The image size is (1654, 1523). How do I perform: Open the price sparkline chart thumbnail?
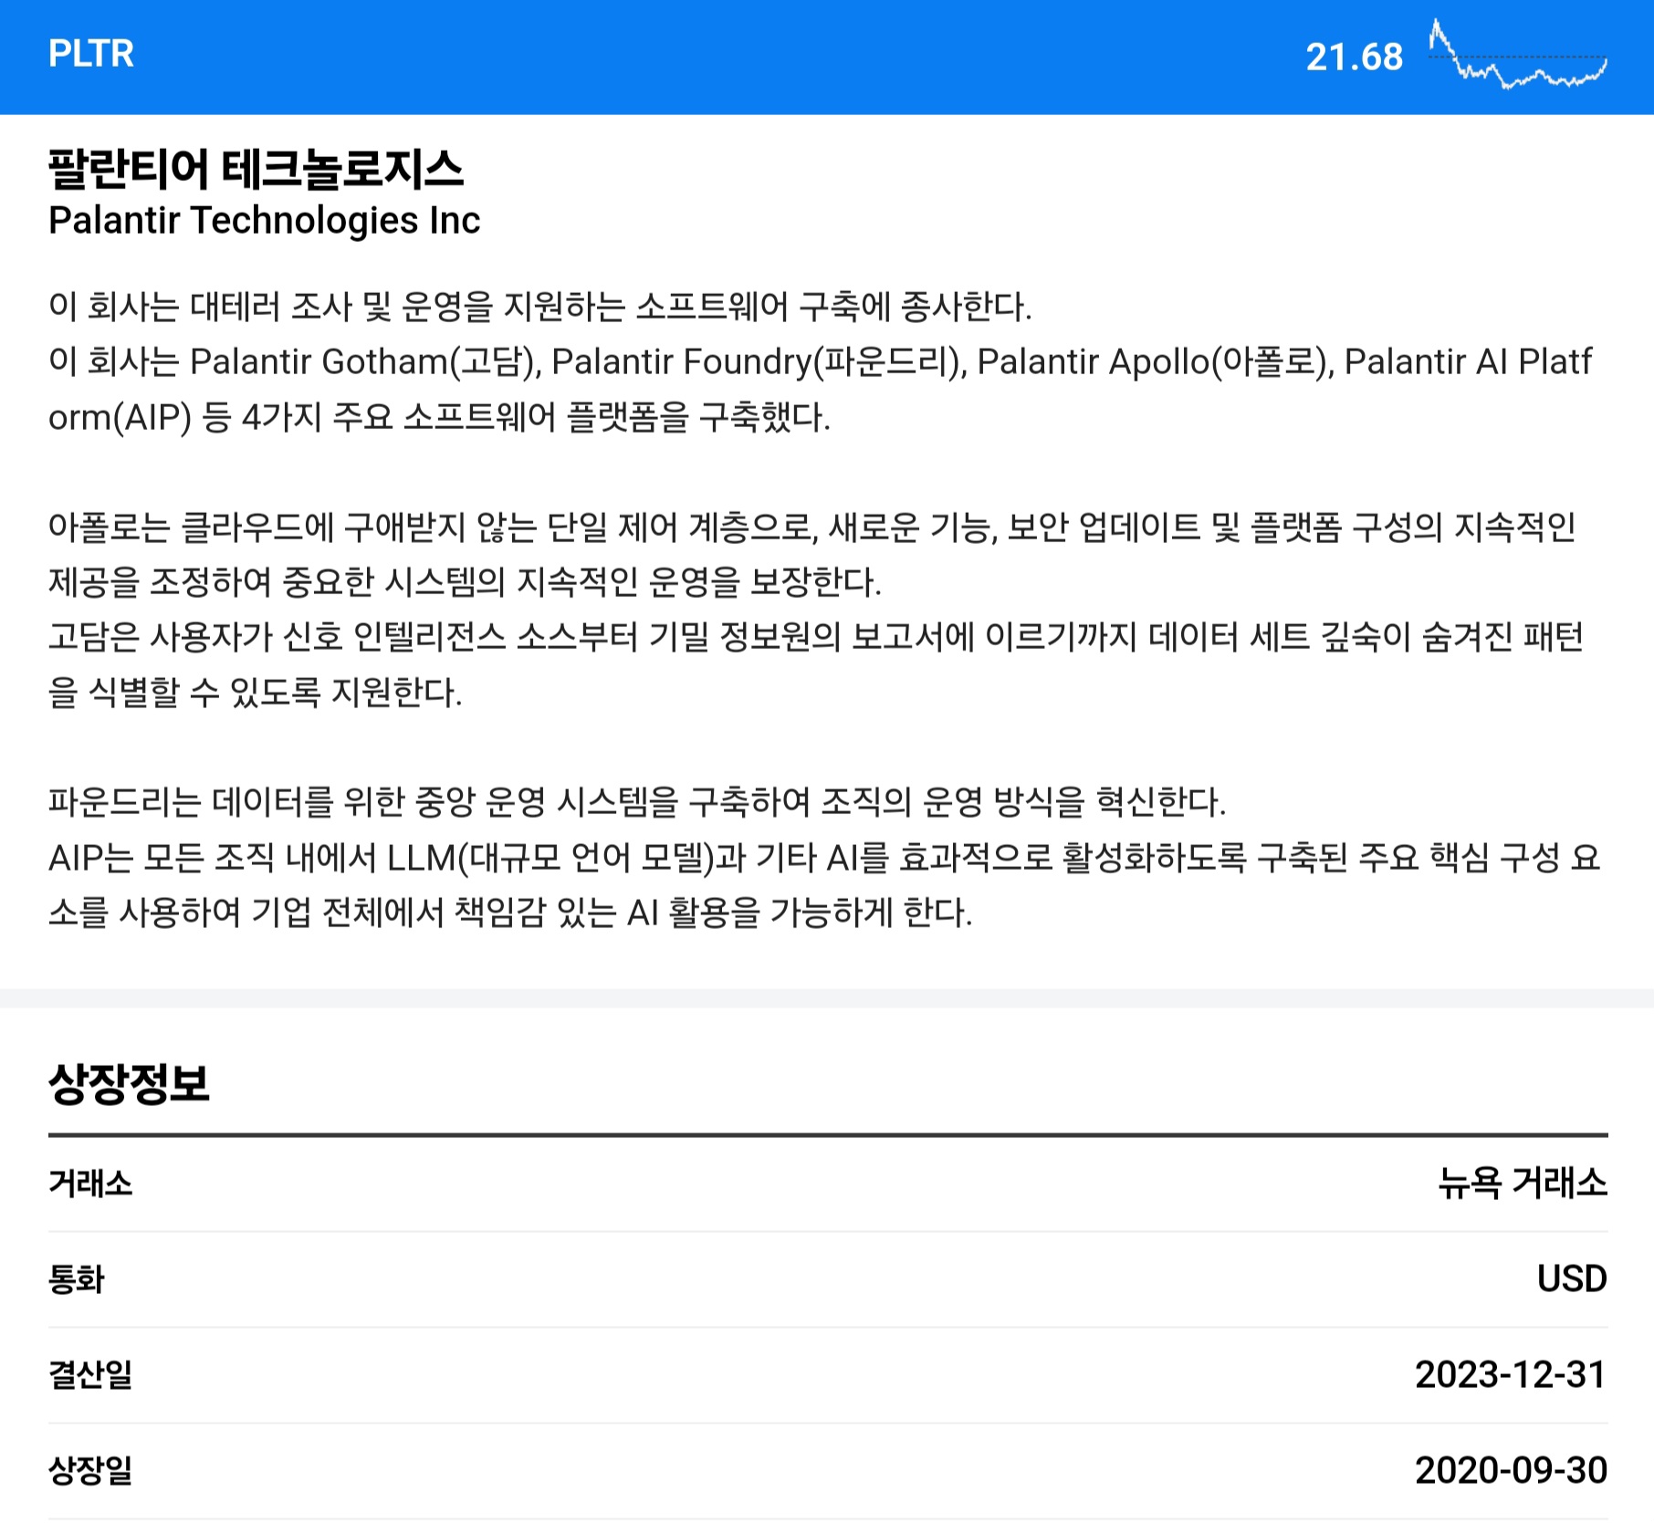(1517, 55)
